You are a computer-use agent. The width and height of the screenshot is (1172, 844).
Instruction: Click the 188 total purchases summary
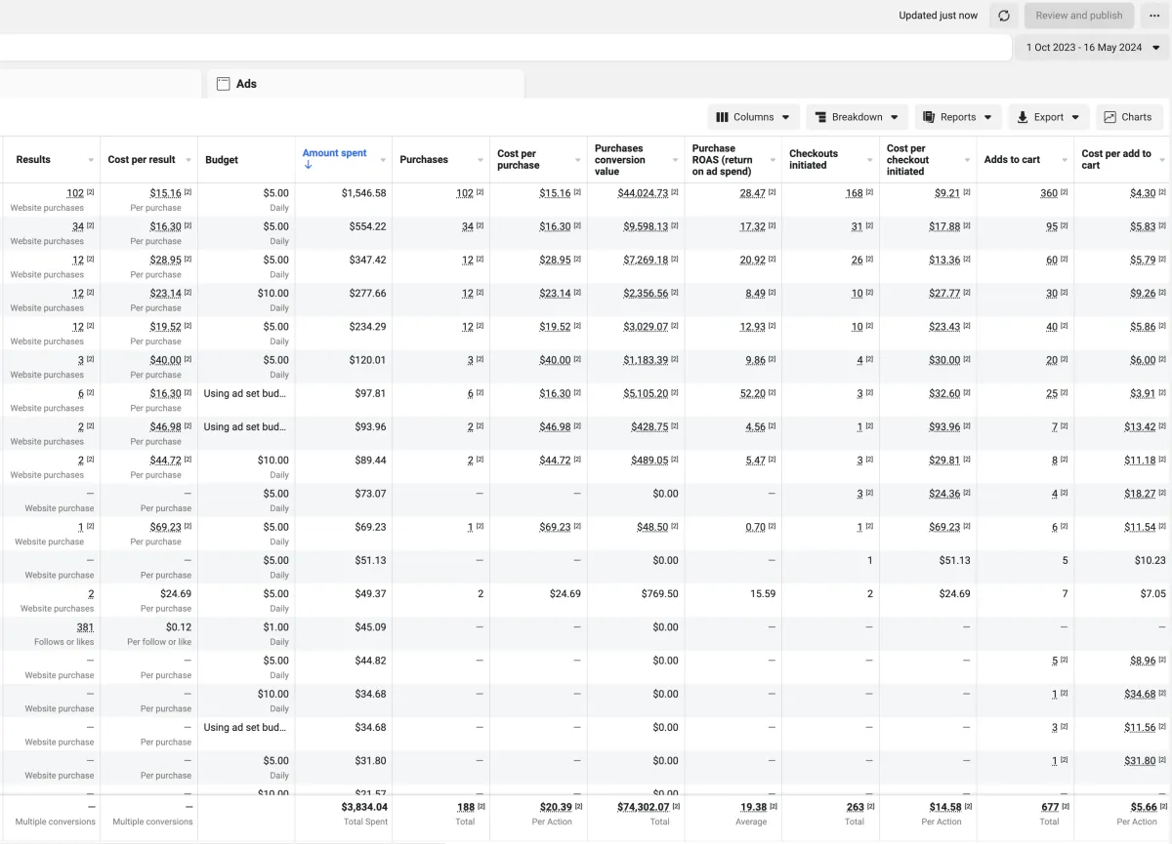pyautogui.click(x=466, y=807)
